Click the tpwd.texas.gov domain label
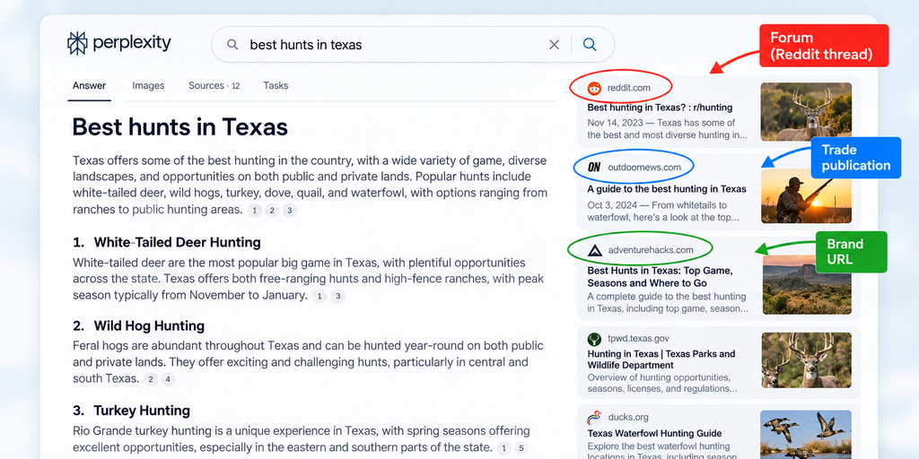 [638, 338]
